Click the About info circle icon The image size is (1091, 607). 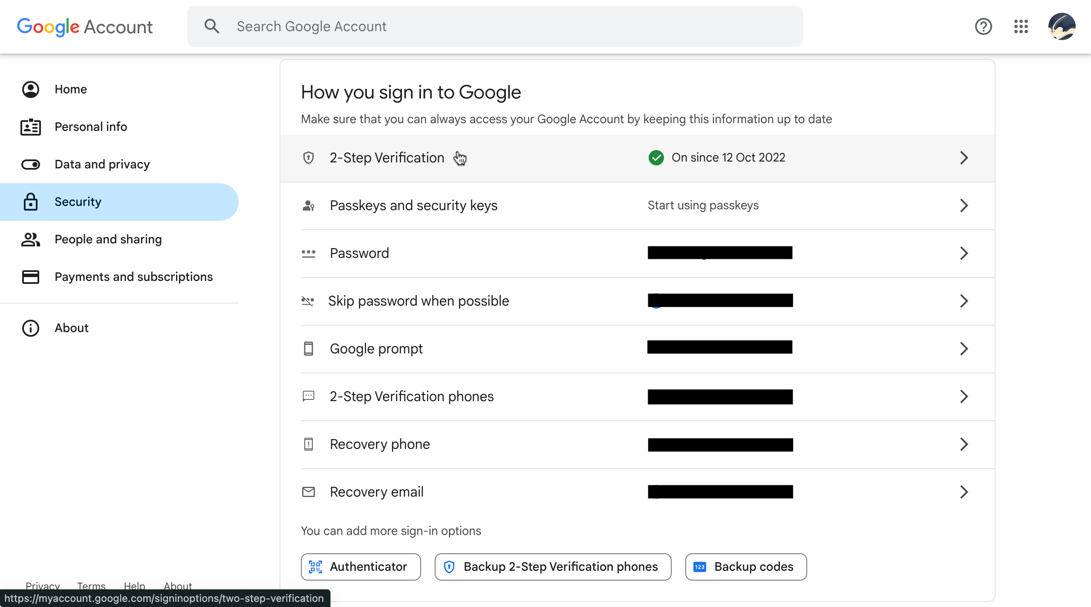coord(31,328)
